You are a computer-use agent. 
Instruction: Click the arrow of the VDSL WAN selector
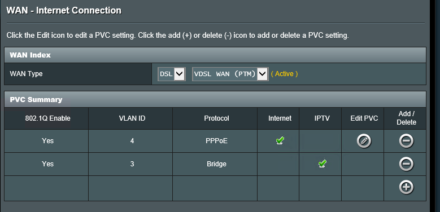(262, 74)
